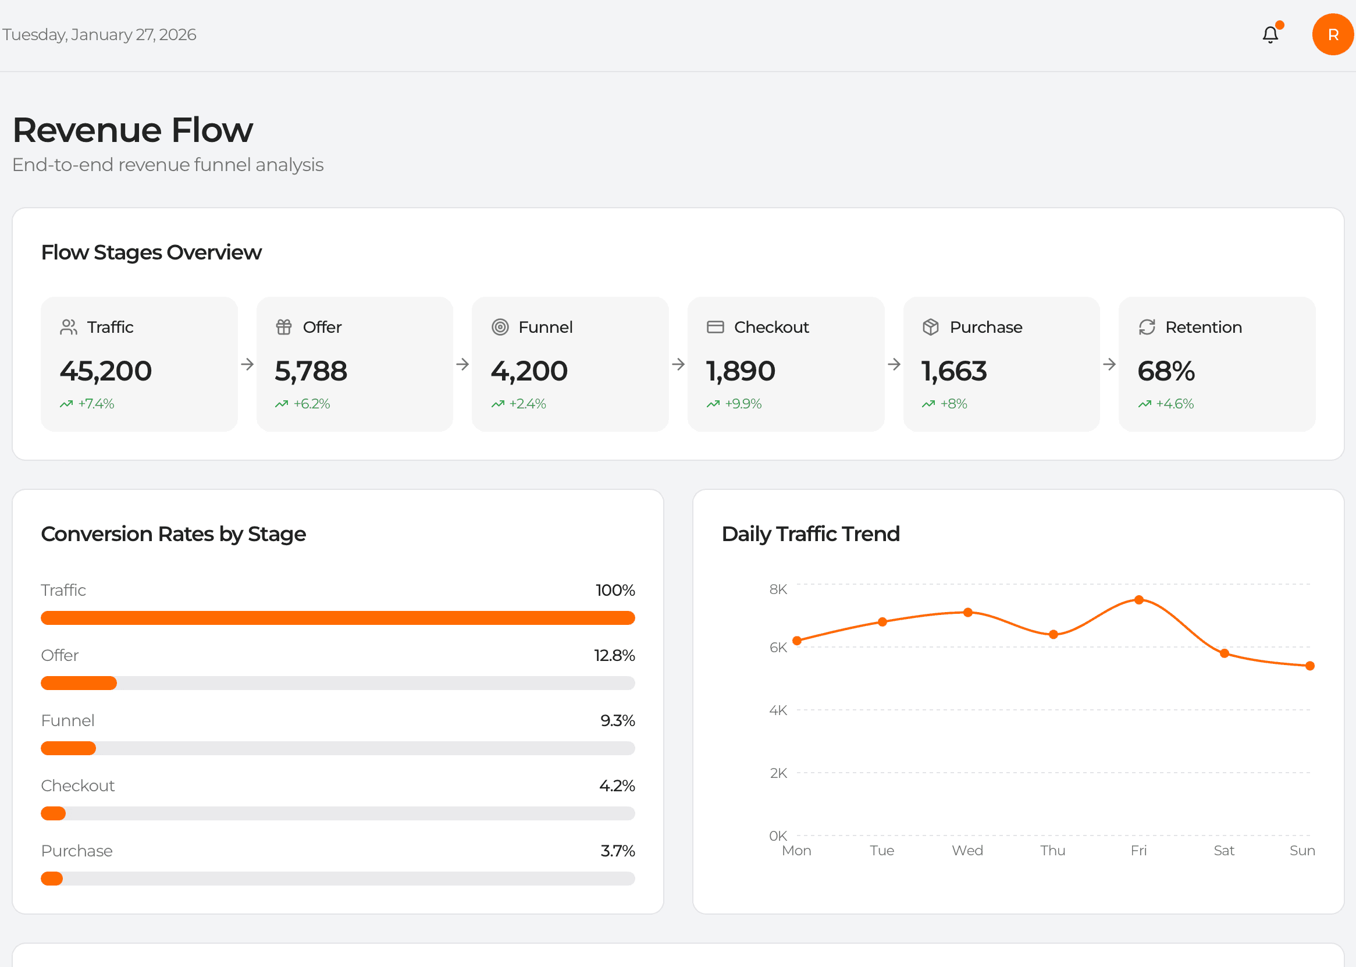This screenshot has width=1356, height=967.
Task: Click the Purchase 3.7% progress bar
Action: pos(52,879)
